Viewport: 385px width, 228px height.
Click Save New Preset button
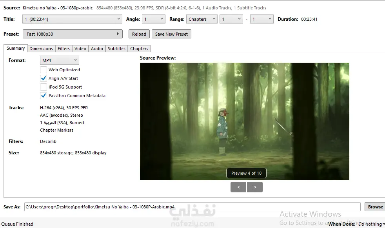(x=171, y=34)
